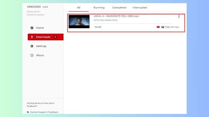
Task: Click the v1.0.9 version label
Action: [45, 7]
